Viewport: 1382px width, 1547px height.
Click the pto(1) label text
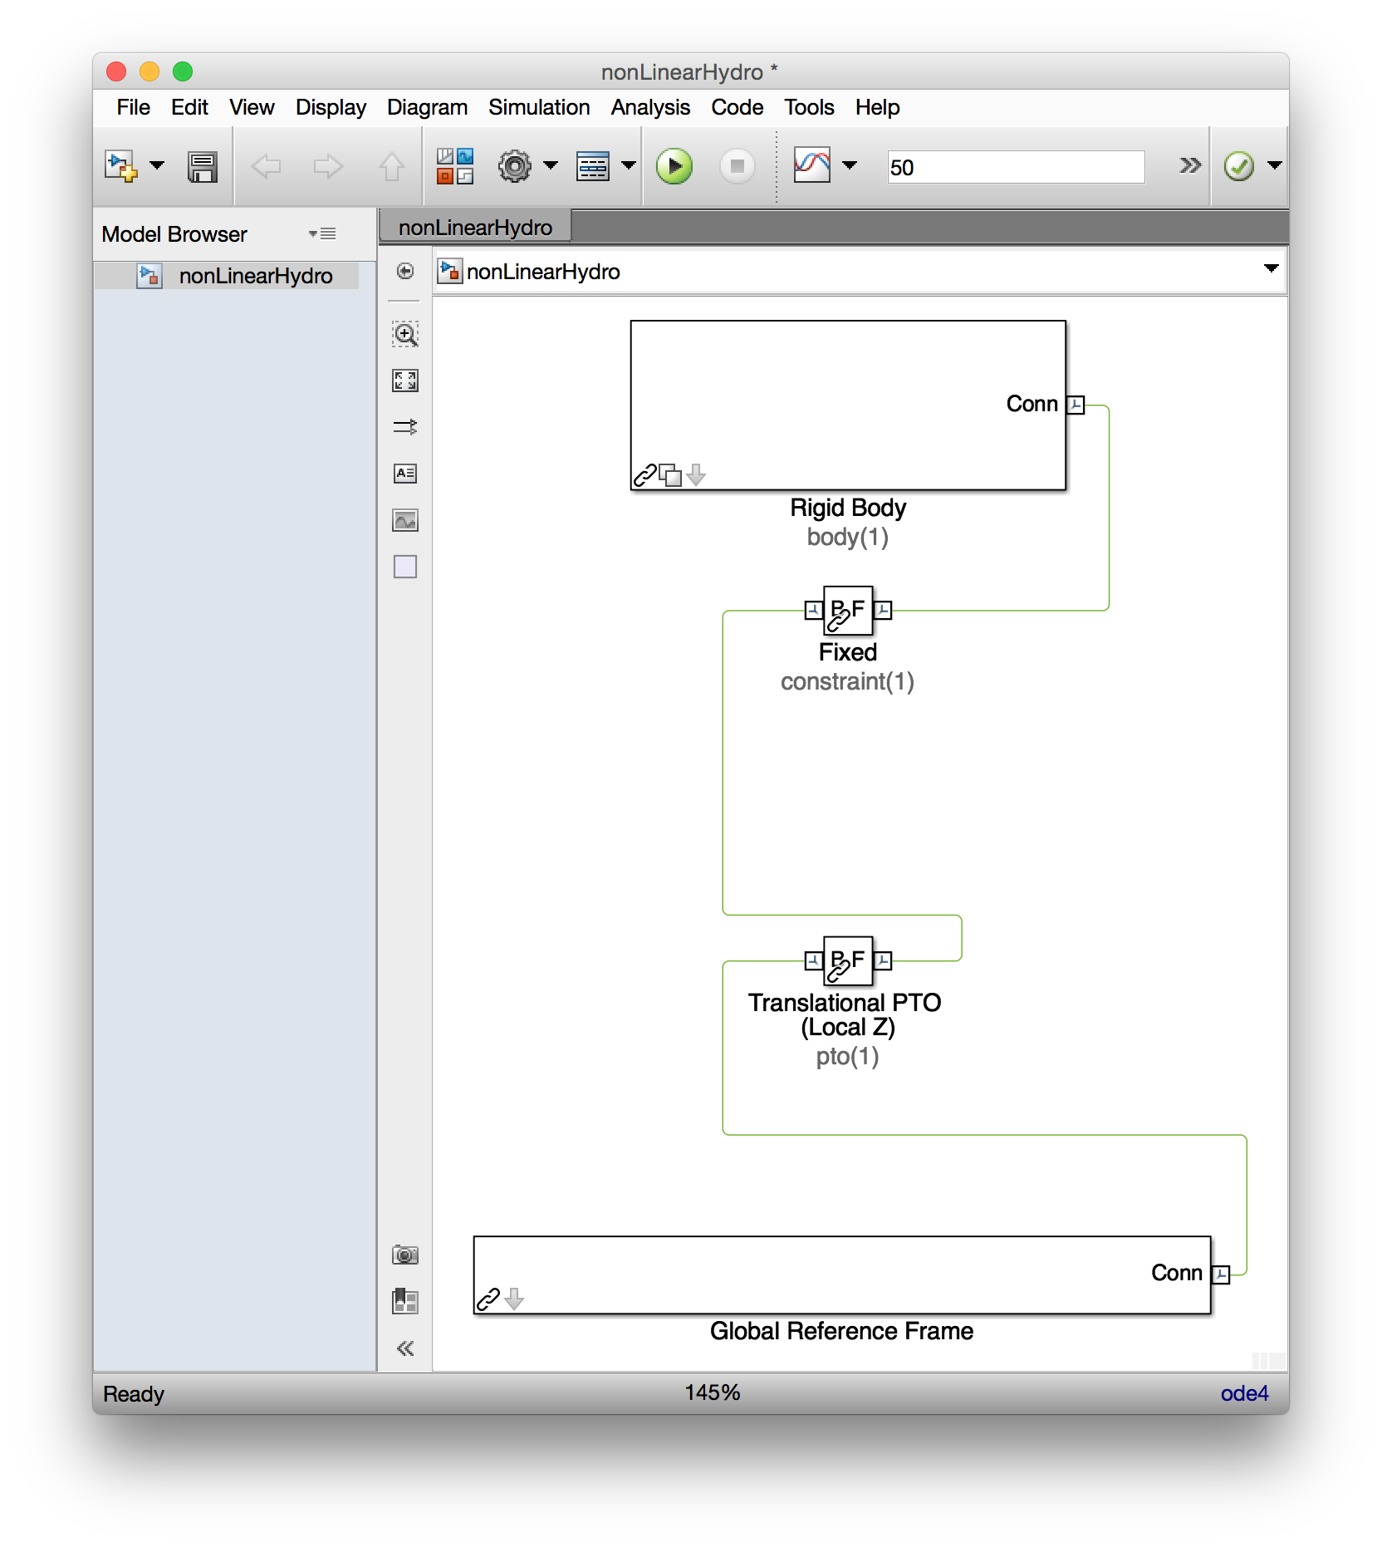(x=847, y=1057)
